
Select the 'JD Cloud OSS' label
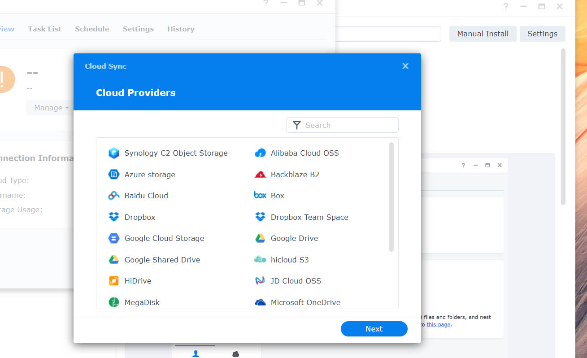tap(296, 281)
